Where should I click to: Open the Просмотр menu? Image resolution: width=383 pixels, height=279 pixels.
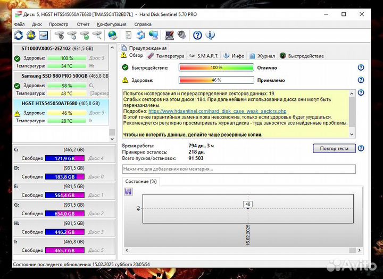(59, 24)
